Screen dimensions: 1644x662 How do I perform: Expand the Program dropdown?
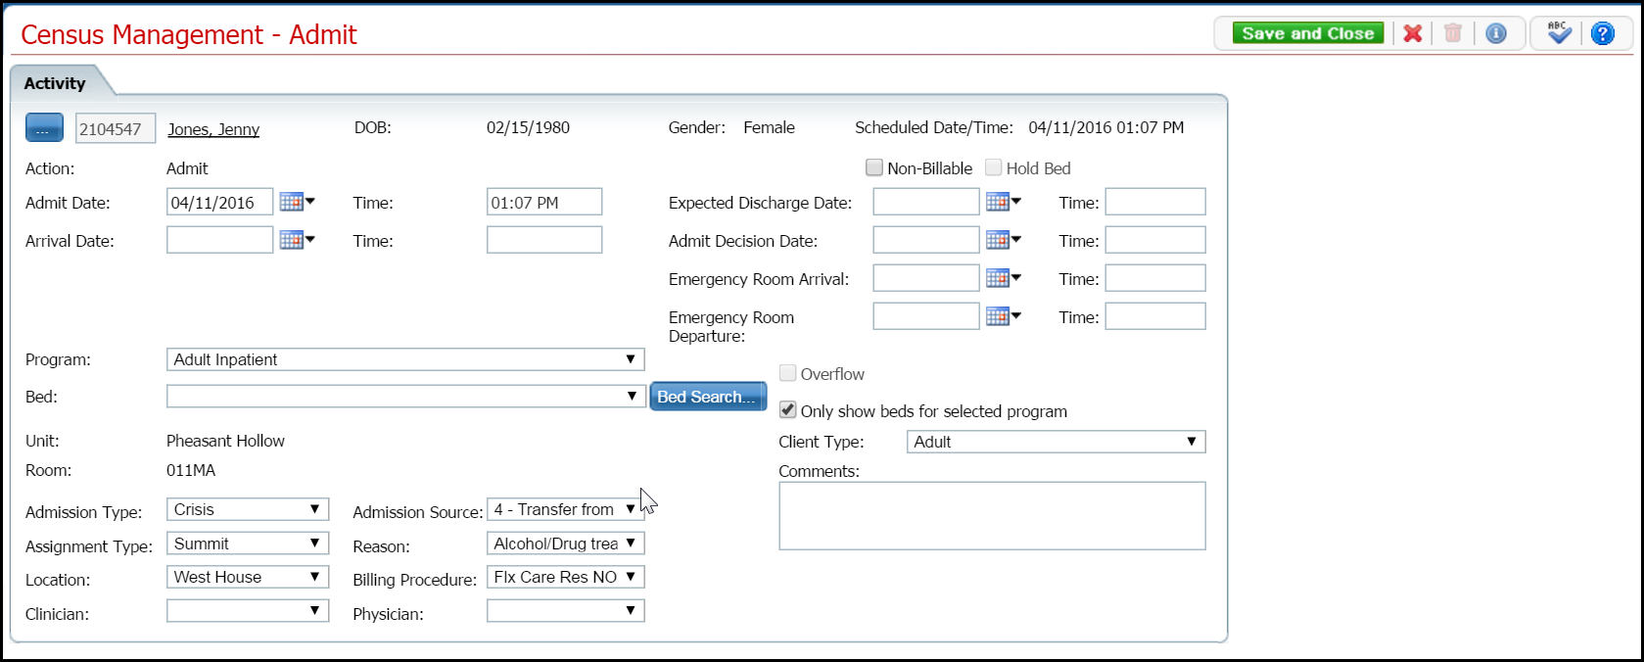point(631,359)
